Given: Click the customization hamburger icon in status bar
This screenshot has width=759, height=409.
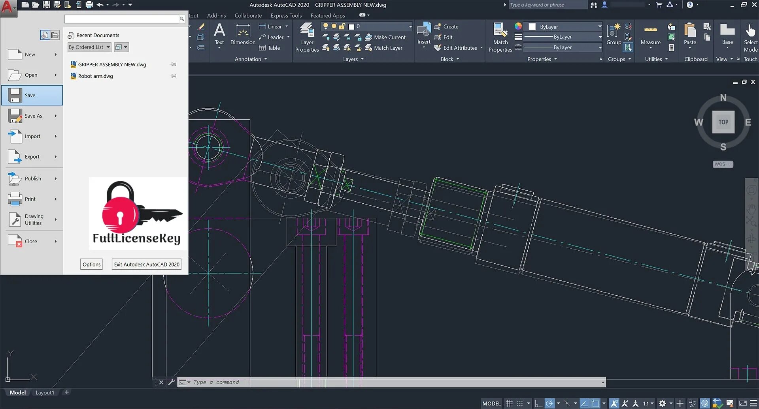Looking at the screenshot, I should (x=753, y=403).
